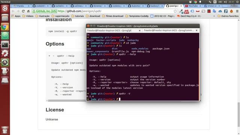Go to the browser home page

click(28, 11)
